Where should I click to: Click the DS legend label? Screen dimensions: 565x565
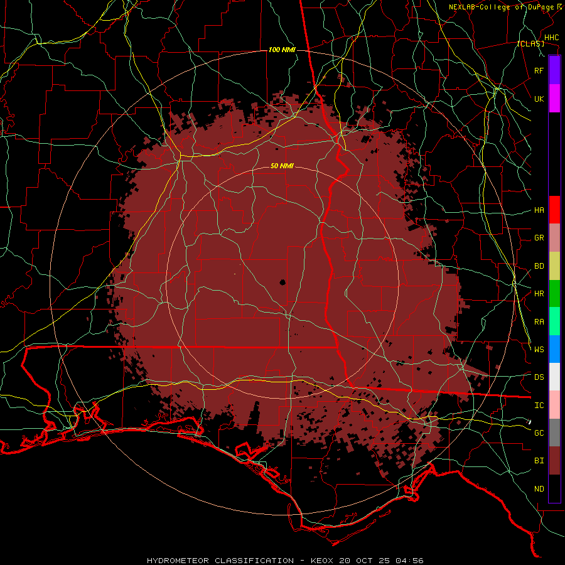click(539, 377)
